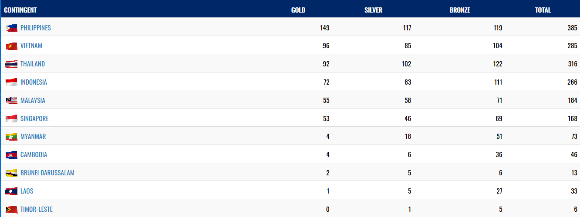Click the Brunei Darussalam flag icon
This screenshot has width=580, height=217.
tap(12, 173)
